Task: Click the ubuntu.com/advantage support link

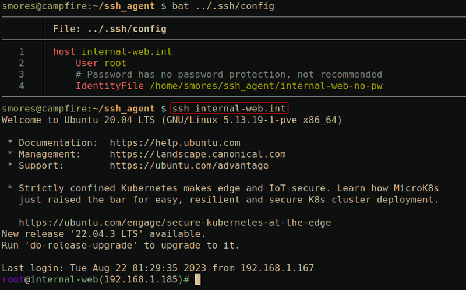Action: click(189, 166)
